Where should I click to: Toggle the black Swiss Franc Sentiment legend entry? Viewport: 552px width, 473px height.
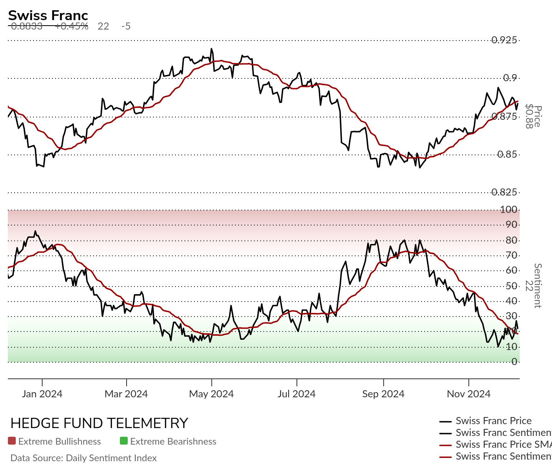[x=496, y=433]
